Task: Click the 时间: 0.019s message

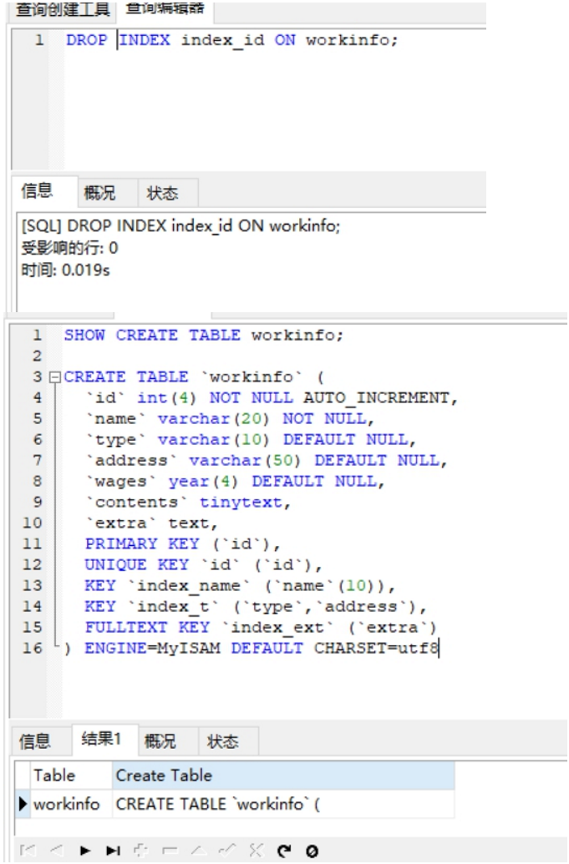Action: [x=66, y=270]
